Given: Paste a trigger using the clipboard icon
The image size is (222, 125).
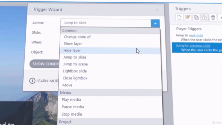Looking at the screenshot, I should pos(204,18).
